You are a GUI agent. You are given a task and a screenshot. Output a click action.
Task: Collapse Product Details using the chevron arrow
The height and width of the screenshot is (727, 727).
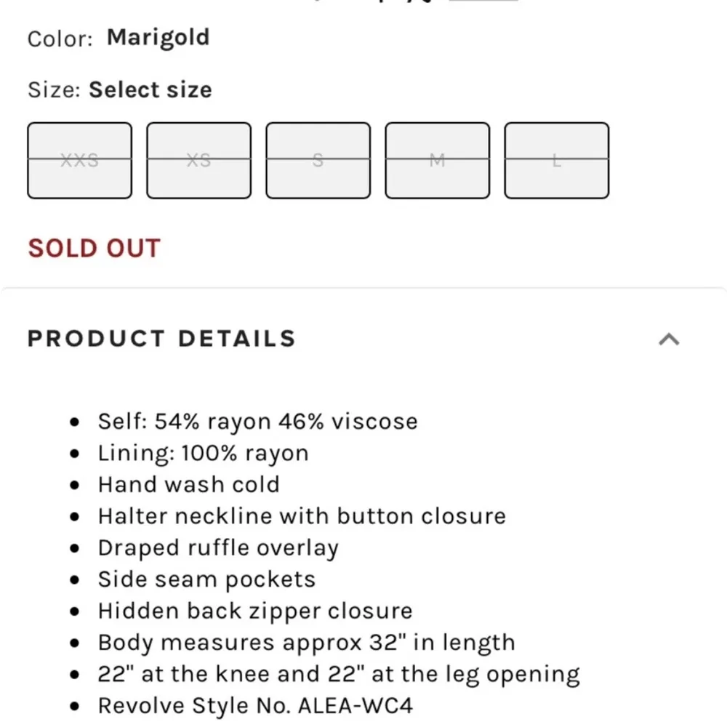669,339
